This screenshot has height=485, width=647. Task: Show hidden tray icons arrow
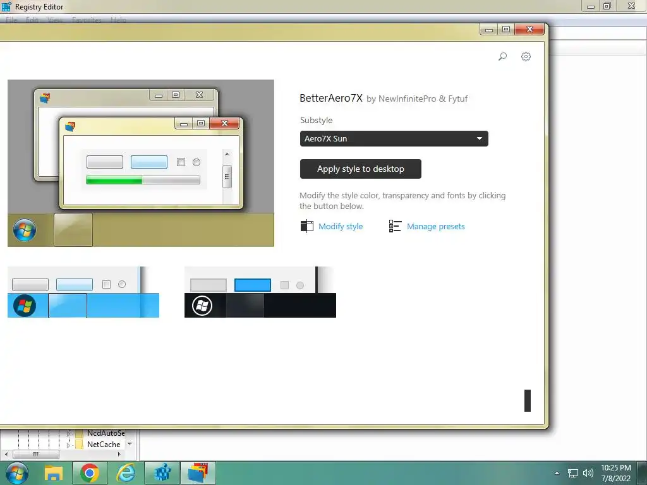point(557,473)
